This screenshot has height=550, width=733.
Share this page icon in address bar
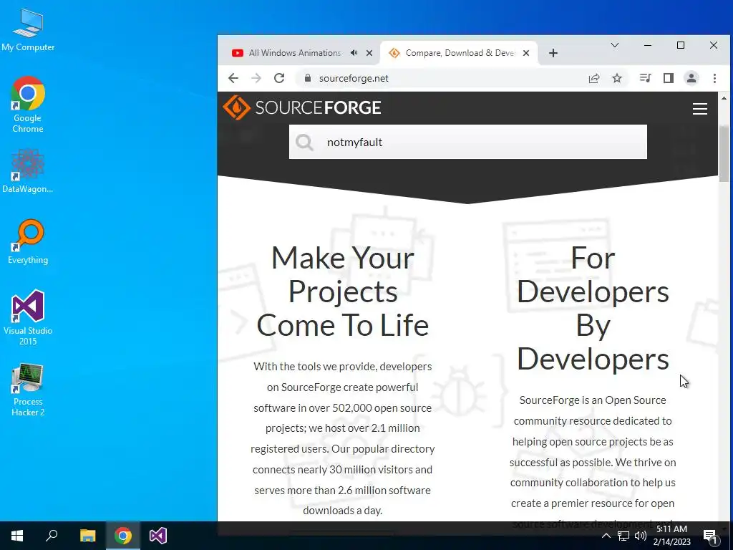click(x=594, y=78)
